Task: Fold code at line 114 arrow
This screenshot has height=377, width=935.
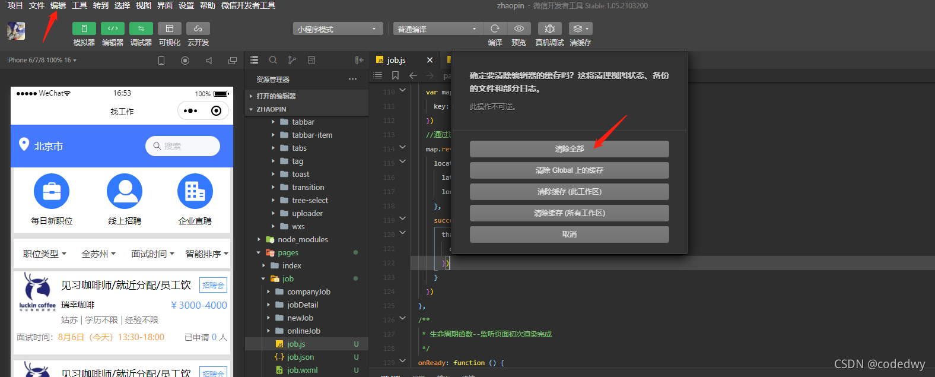Action: tap(402, 147)
